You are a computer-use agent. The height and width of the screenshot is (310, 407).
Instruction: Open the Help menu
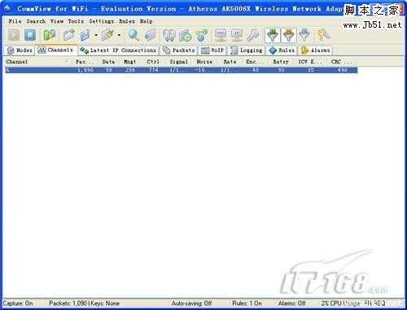tap(146, 21)
